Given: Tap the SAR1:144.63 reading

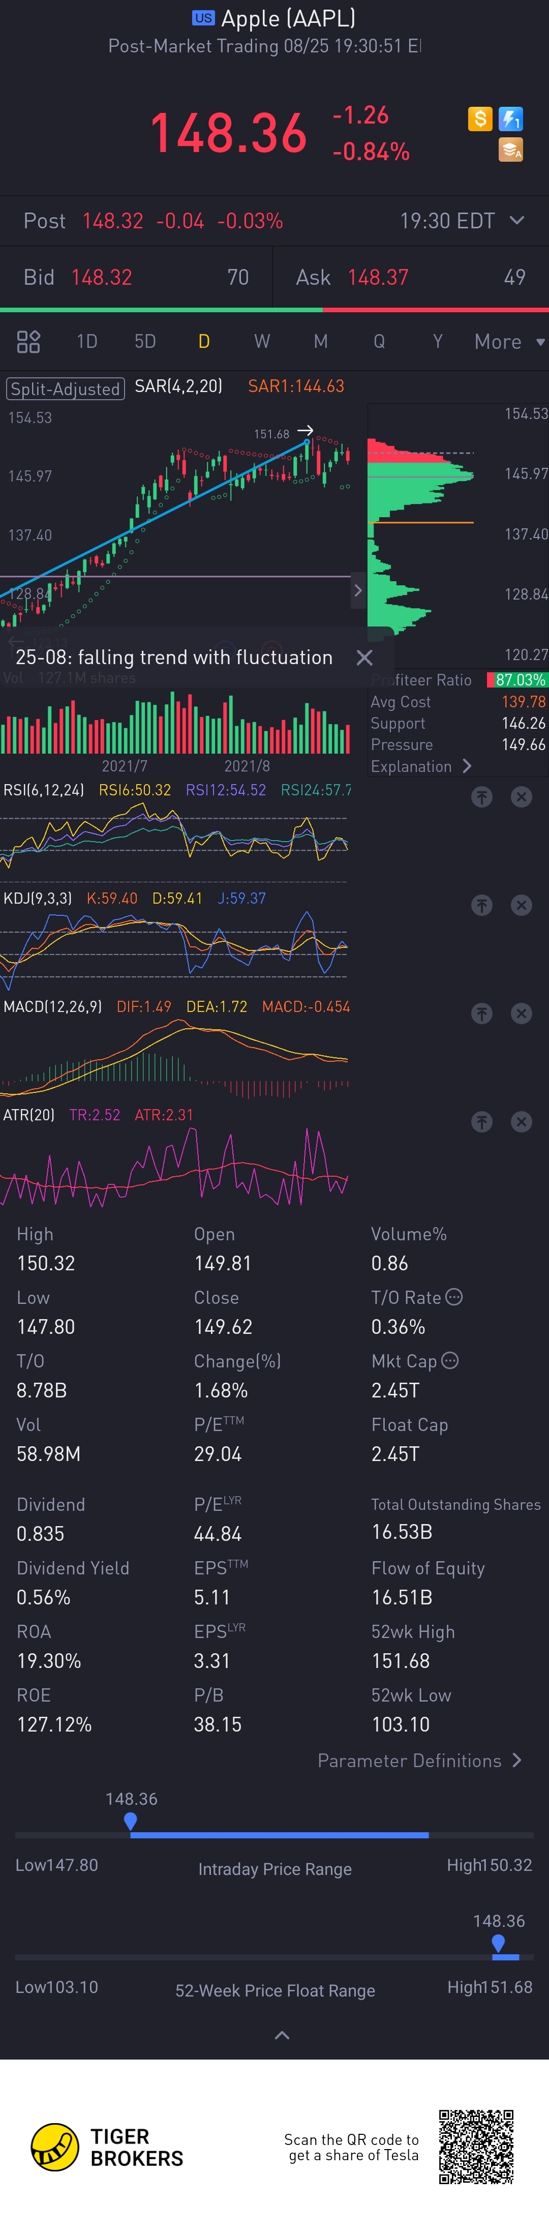Looking at the screenshot, I should (x=296, y=386).
